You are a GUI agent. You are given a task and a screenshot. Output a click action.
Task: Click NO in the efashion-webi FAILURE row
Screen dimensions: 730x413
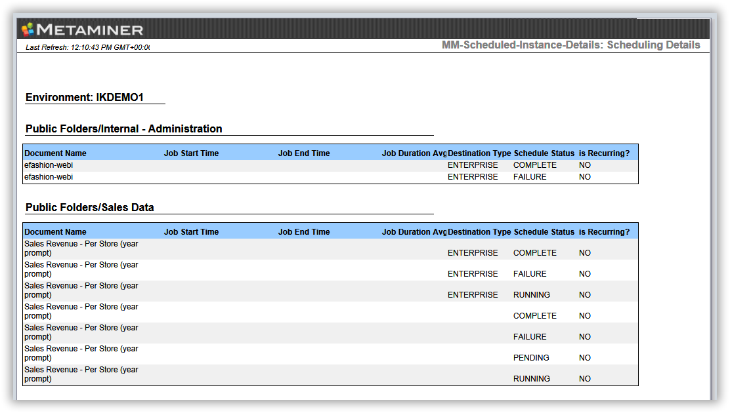(585, 177)
